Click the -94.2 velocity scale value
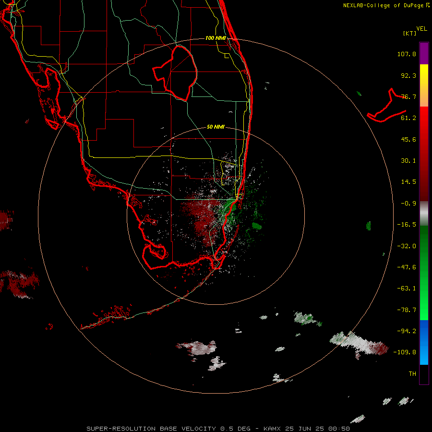432x432 pixels. click(x=407, y=331)
